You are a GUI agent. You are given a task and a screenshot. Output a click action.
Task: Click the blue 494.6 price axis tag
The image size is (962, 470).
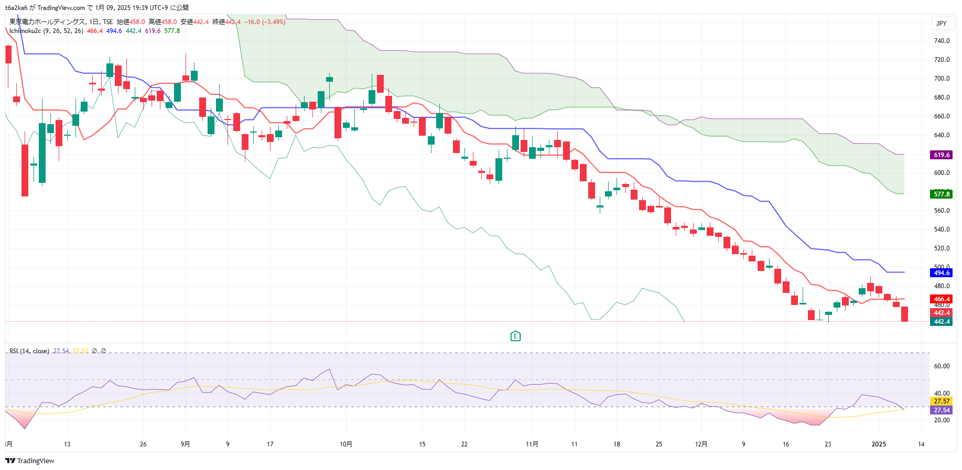click(941, 273)
